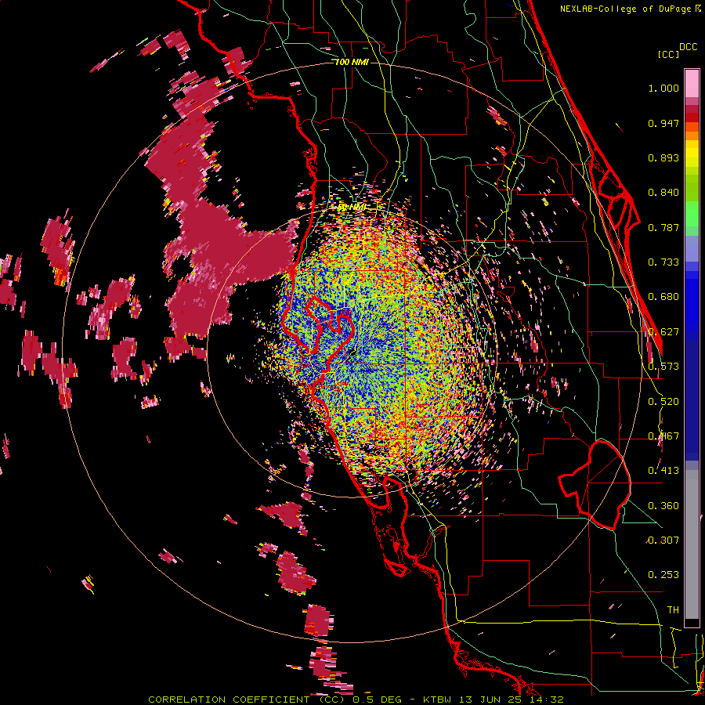This screenshot has width=705, height=705.
Task: Click the [CC] units label
Action: click(x=668, y=54)
